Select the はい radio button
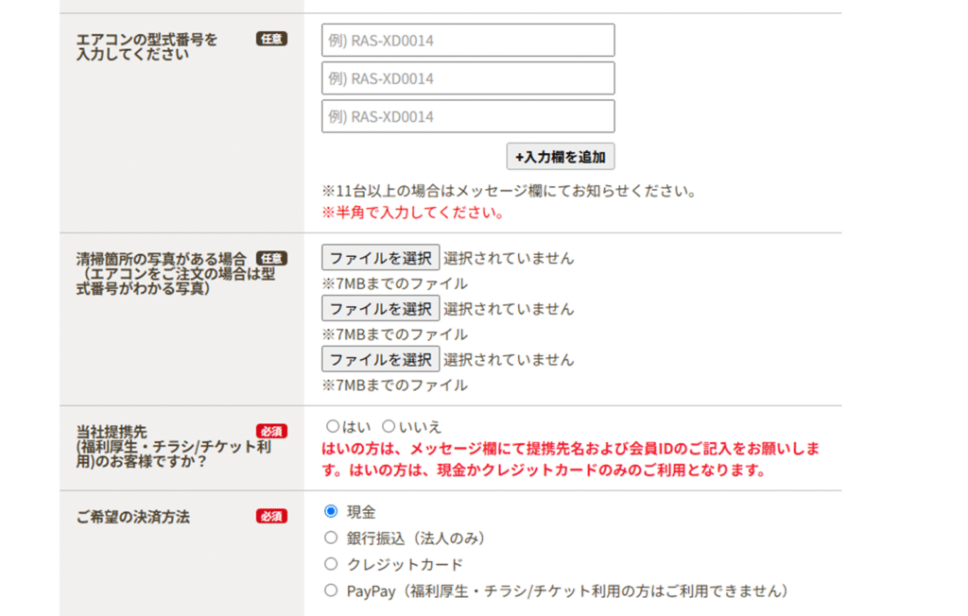Screen dimensions: 968x616 (333, 426)
